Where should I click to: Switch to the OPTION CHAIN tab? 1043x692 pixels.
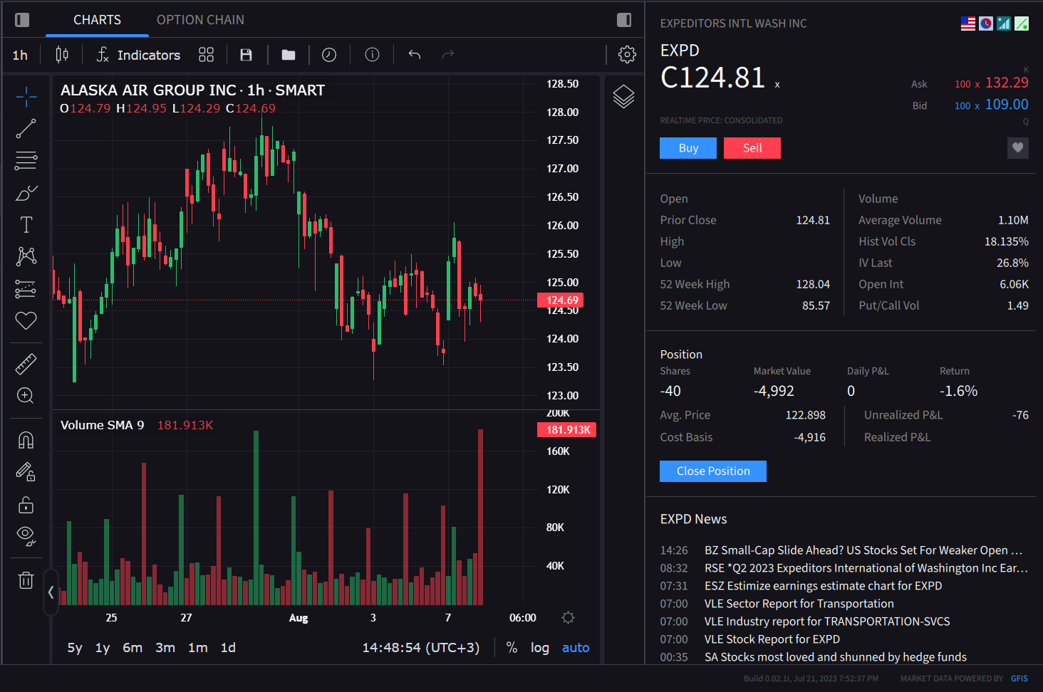point(200,20)
